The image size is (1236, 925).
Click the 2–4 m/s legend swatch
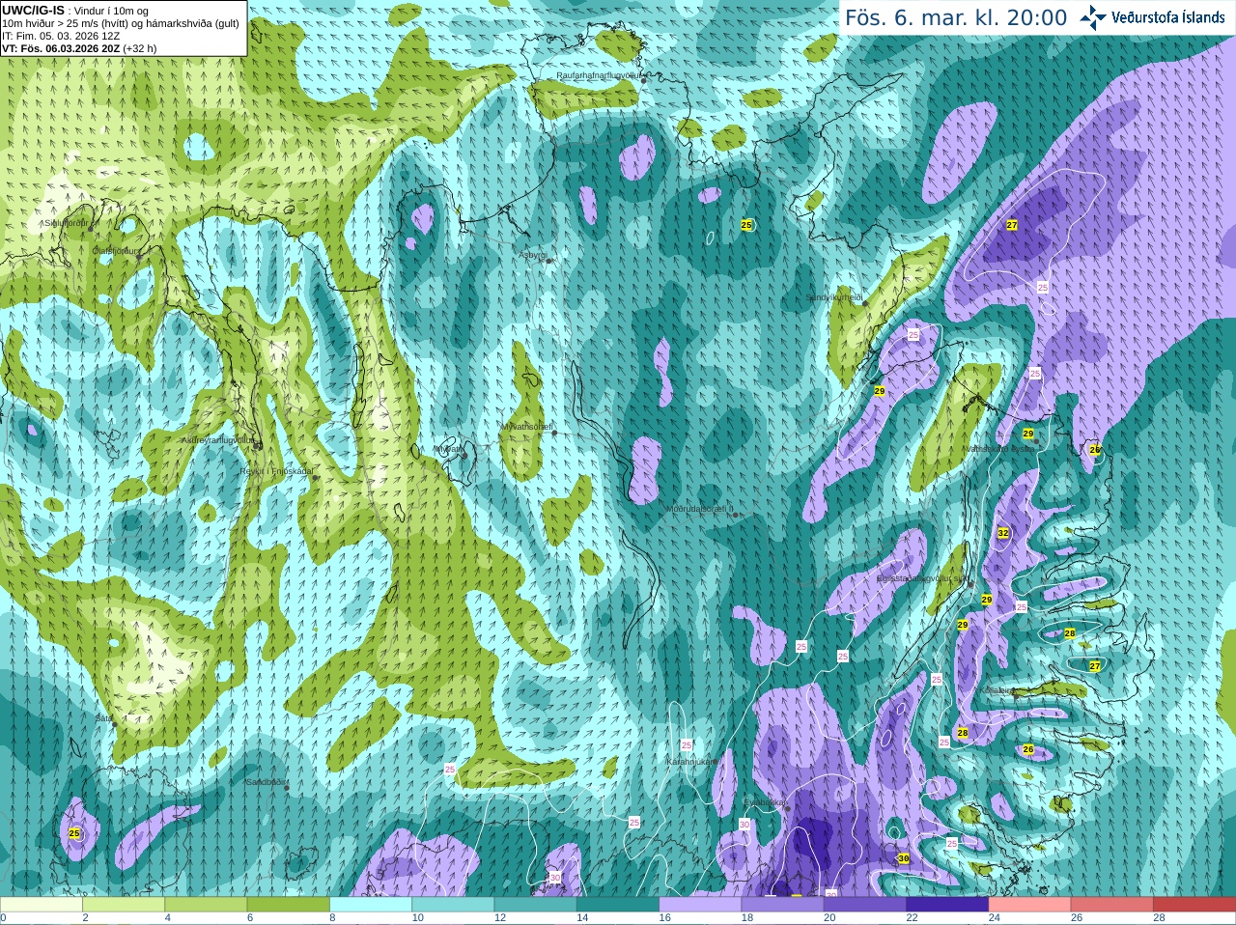point(124,905)
